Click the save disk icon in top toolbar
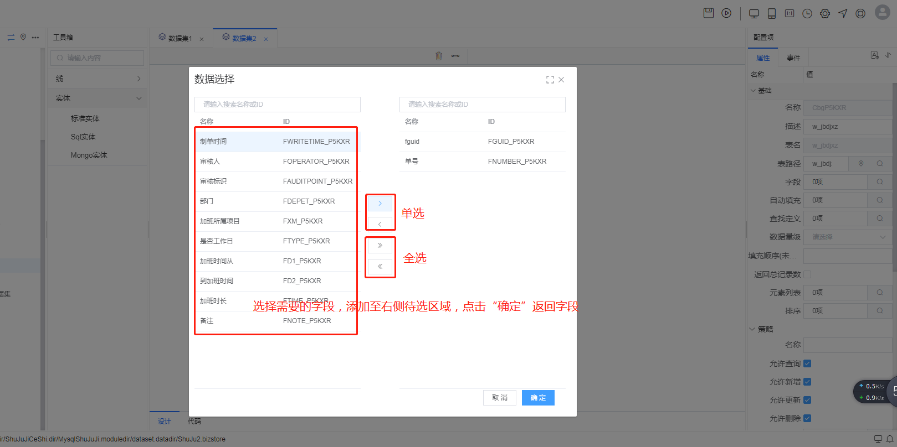 click(x=708, y=13)
